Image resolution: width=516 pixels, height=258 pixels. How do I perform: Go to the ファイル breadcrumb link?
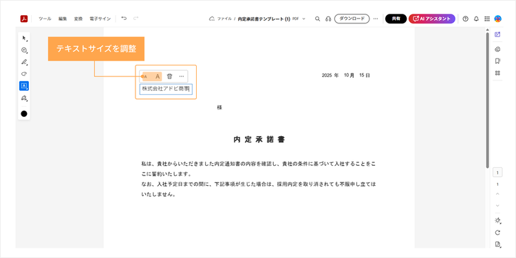(x=224, y=19)
